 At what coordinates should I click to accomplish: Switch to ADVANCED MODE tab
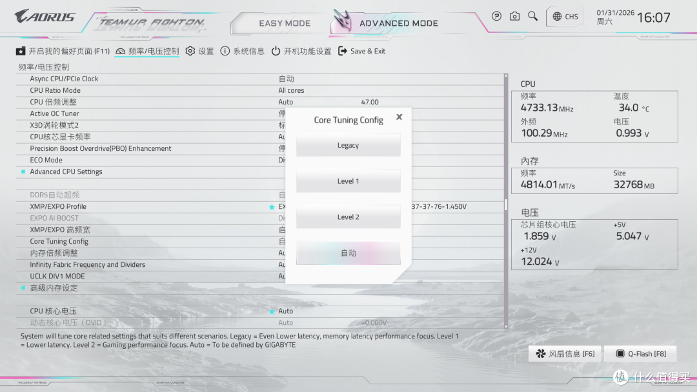pyautogui.click(x=399, y=23)
